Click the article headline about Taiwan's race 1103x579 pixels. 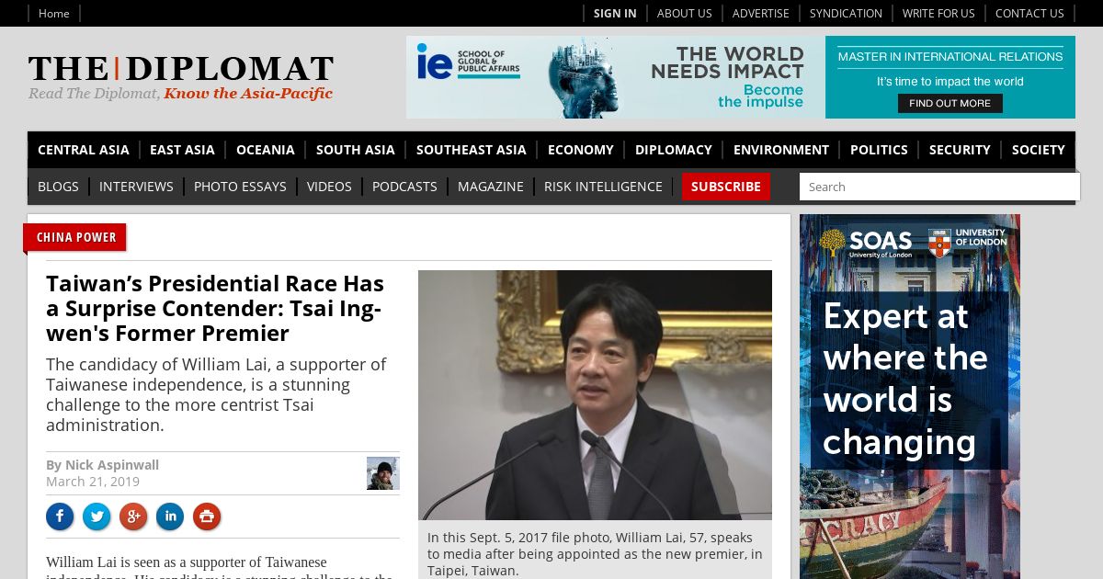(217, 308)
